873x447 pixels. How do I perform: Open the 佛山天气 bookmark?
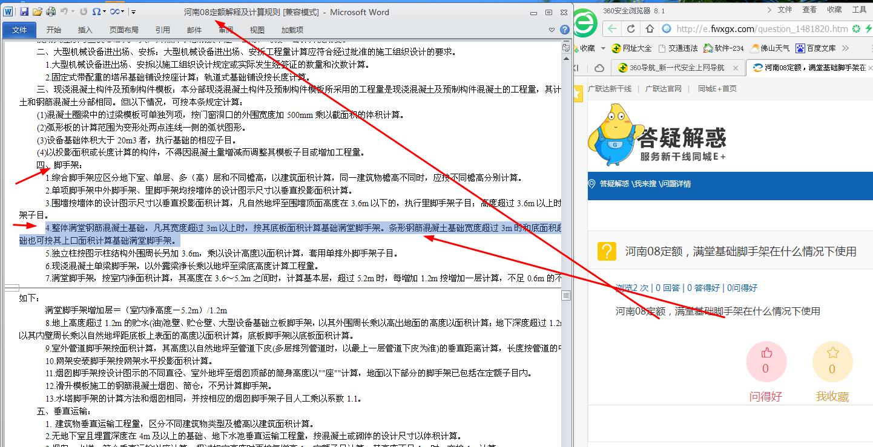pos(770,48)
